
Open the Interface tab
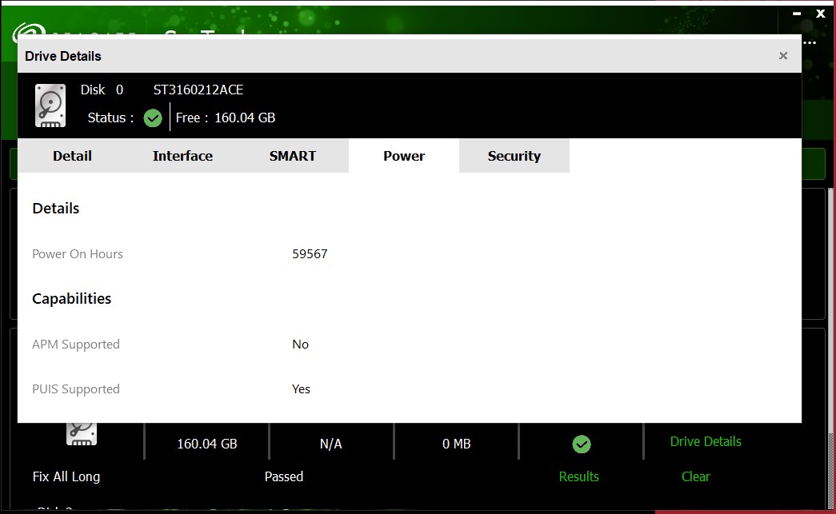click(182, 156)
